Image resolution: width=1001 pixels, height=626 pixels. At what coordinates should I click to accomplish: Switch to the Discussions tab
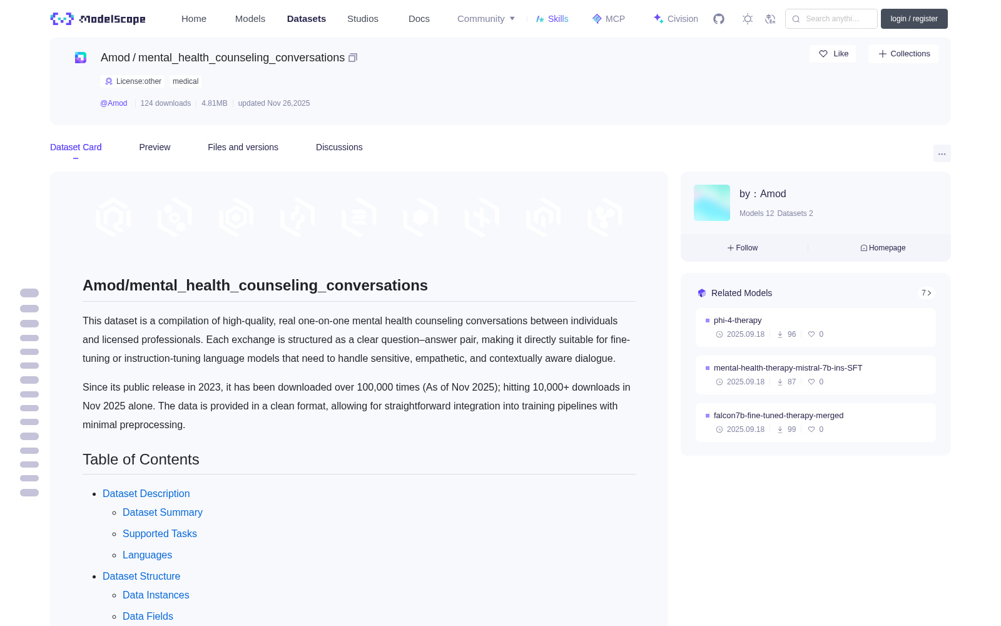pos(339,147)
